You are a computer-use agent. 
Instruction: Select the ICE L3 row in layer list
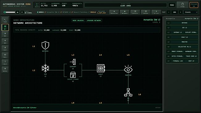[x=182, y=27]
